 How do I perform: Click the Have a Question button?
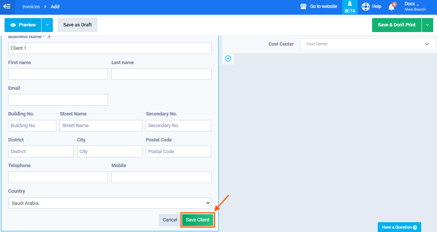pyautogui.click(x=399, y=227)
